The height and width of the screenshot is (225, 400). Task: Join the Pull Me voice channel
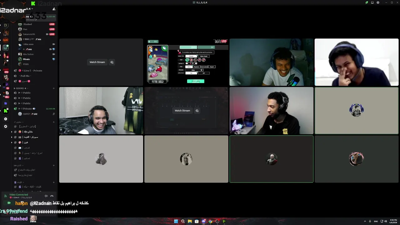click(34, 76)
